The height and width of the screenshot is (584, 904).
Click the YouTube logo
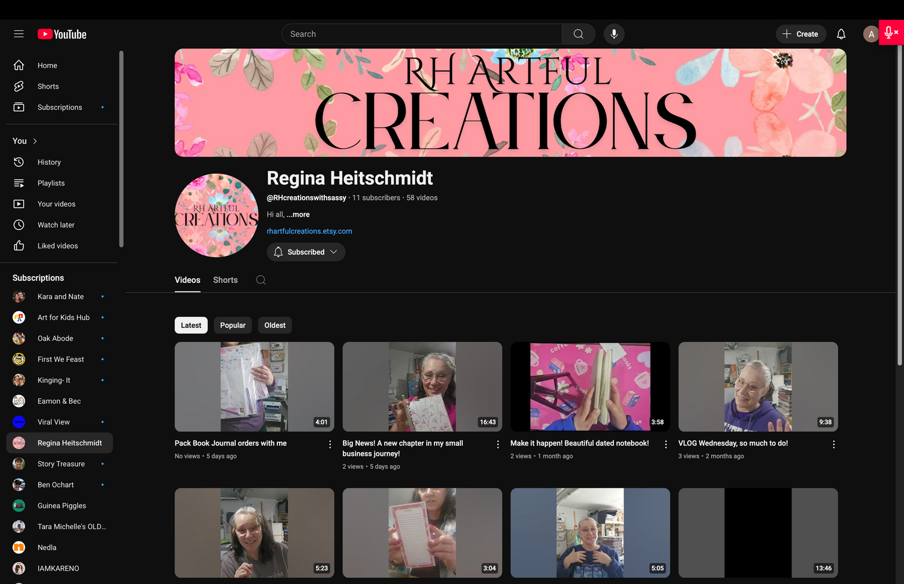coord(62,34)
